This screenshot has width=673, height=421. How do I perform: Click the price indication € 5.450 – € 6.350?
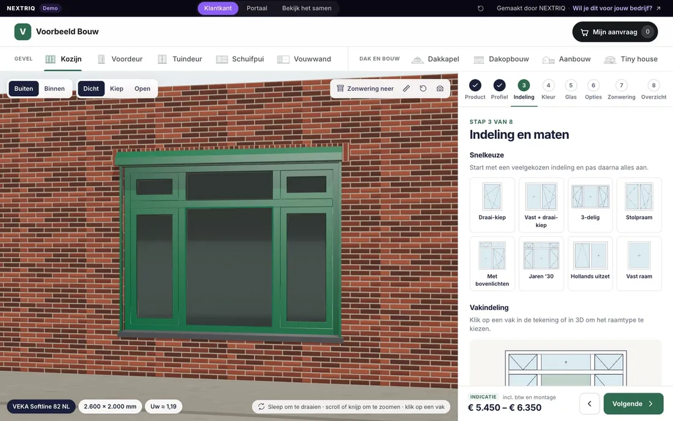[x=504, y=408]
